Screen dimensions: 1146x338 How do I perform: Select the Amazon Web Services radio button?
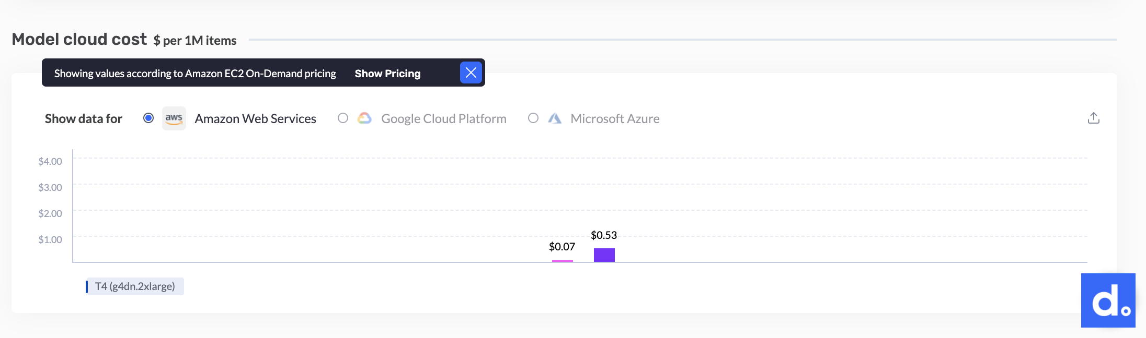pyautogui.click(x=148, y=118)
